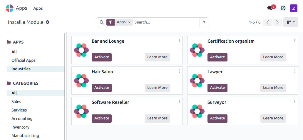Activate the Certification organism module

pyautogui.click(x=217, y=57)
